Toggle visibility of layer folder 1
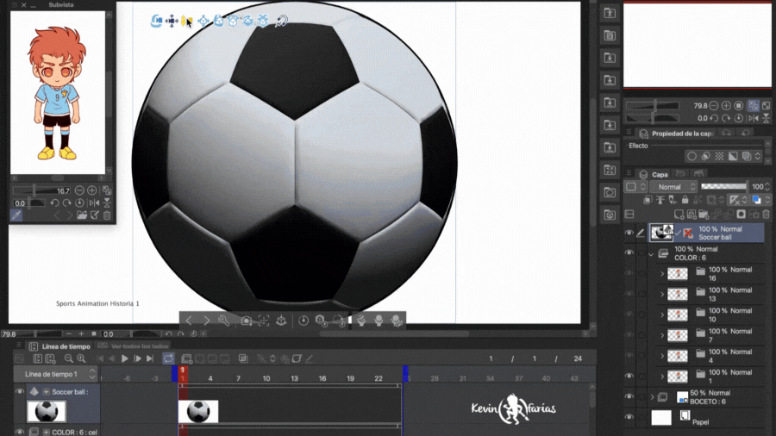 pyautogui.click(x=629, y=376)
